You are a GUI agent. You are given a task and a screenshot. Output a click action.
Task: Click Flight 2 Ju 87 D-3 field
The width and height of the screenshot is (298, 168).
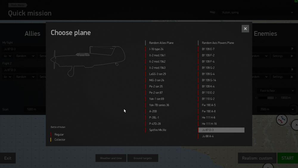24,70
